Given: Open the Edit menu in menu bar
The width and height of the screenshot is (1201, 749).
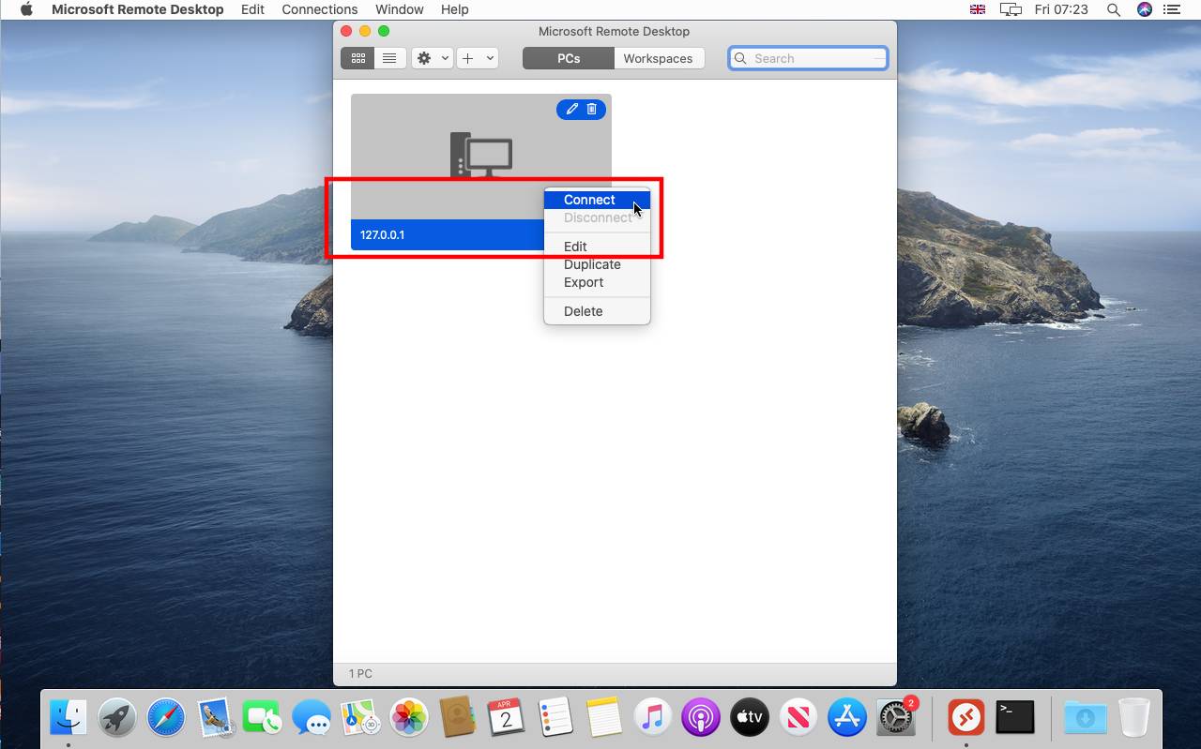Looking at the screenshot, I should click(252, 9).
